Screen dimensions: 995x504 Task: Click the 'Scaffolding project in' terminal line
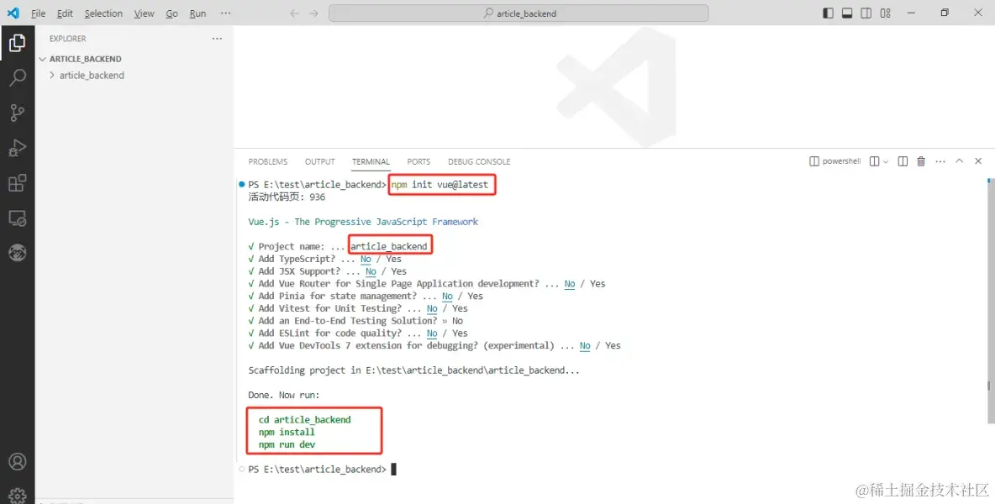point(413,370)
